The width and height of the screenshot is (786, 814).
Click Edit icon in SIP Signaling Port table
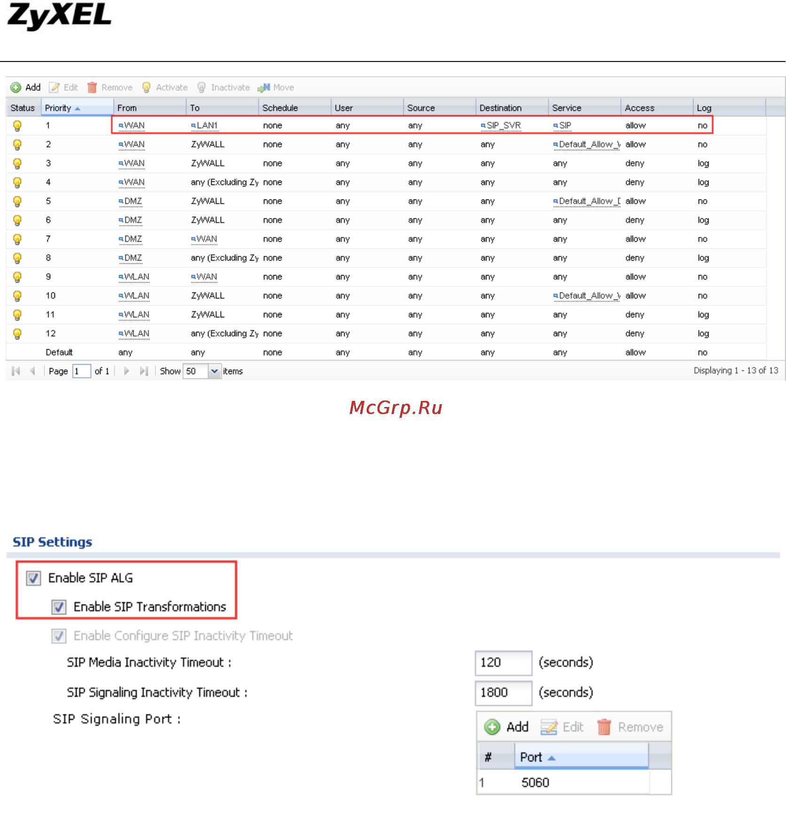point(548,727)
